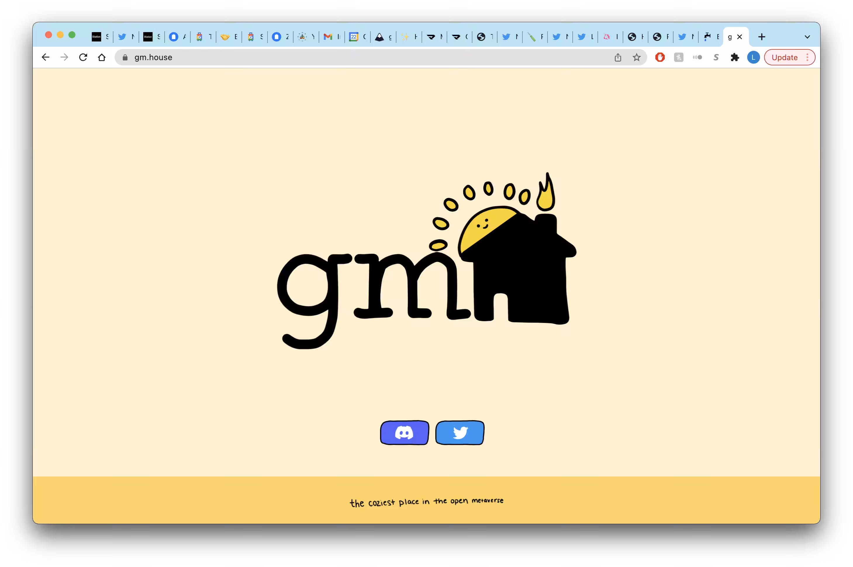The image size is (853, 567).
Task: Open the Honey extension icon
Action: point(679,57)
